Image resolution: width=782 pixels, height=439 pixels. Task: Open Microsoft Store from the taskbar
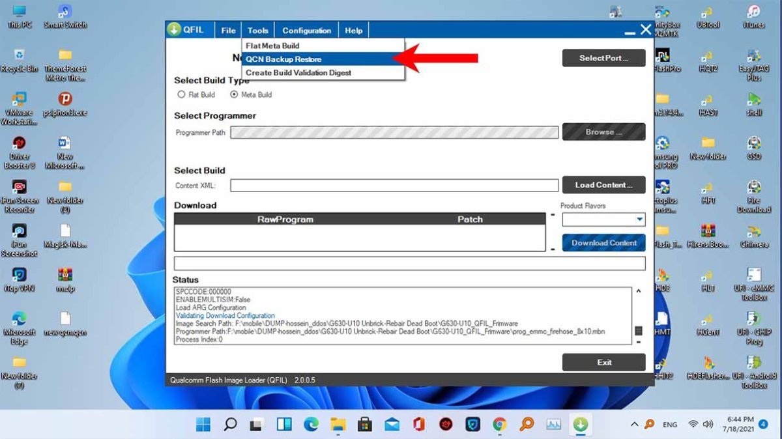[x=365, y=425]
